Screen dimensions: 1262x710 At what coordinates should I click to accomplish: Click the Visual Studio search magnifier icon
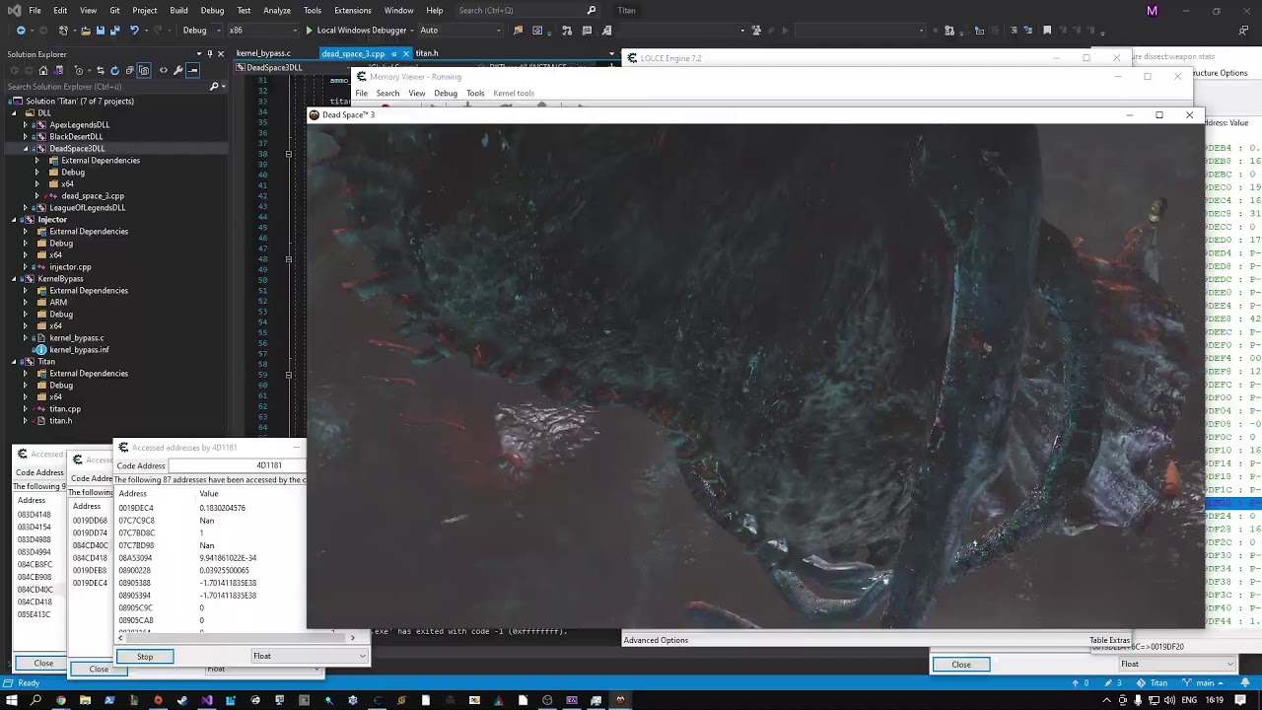(592, 10)
